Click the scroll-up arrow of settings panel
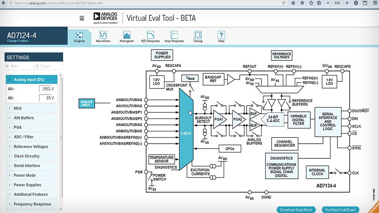 (61, 75)
